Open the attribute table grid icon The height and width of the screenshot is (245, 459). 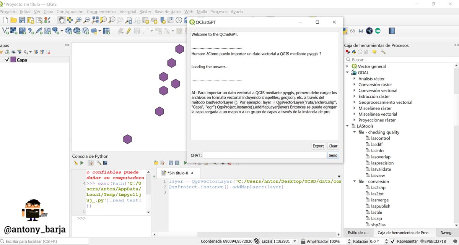click(106, 31)
